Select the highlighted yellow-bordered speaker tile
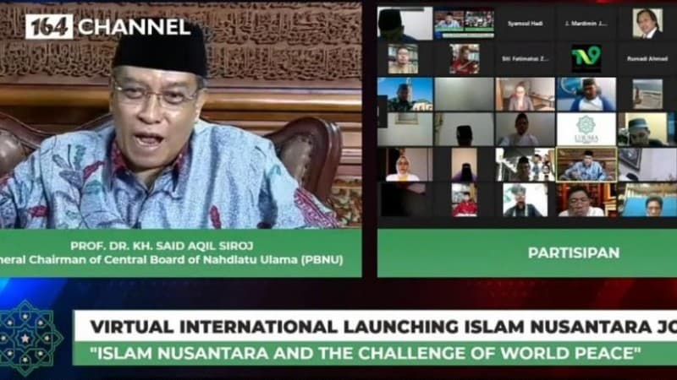677x380 pixels. (x=586, y=164)
